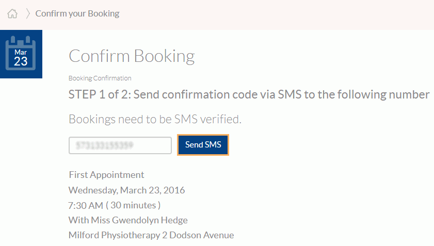This screenshot has height=246, width=434.
Task: Click "Bookings need to be SMS verified" notice
Action: tap(155, 120)
